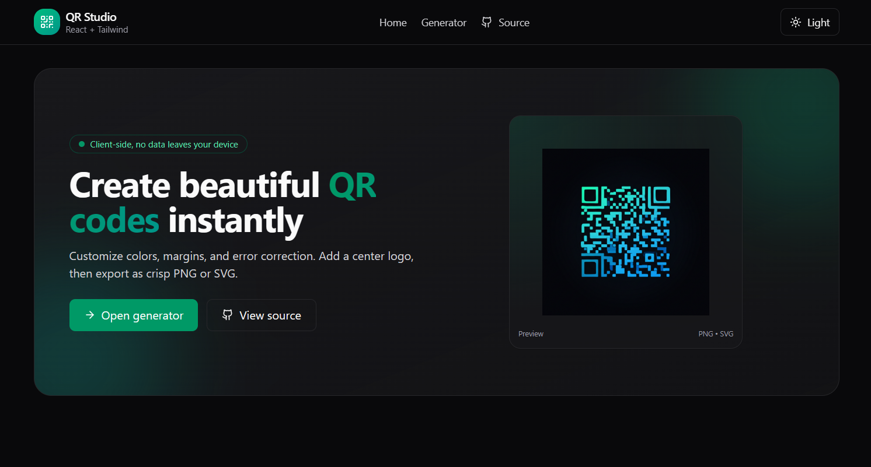Click the "Preview" label under the QR code
The image size is (871, 467).
click(x=531, y=333)
